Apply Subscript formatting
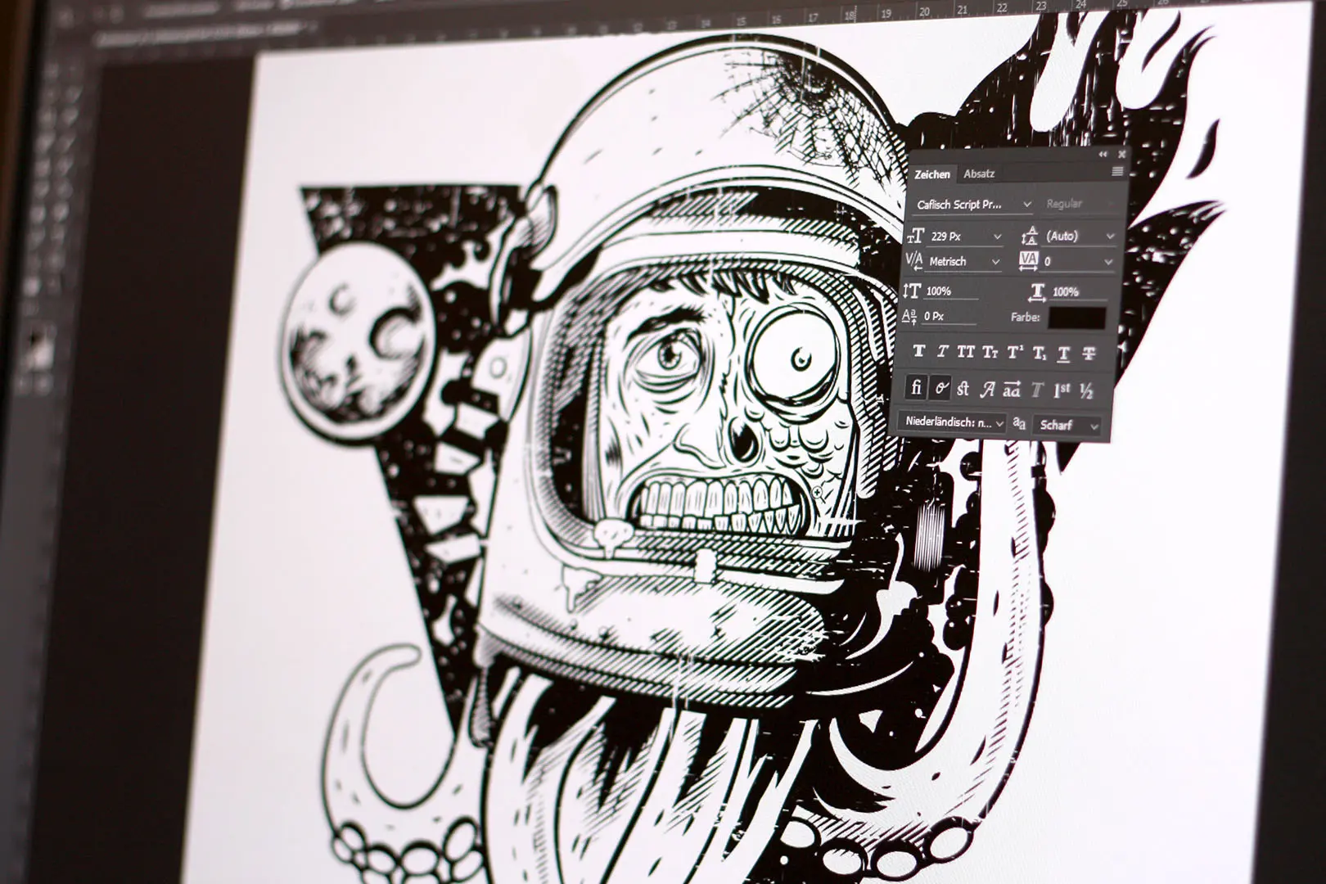Image resolution: width=1326 pixels, height=884 pixels. 1039,354
